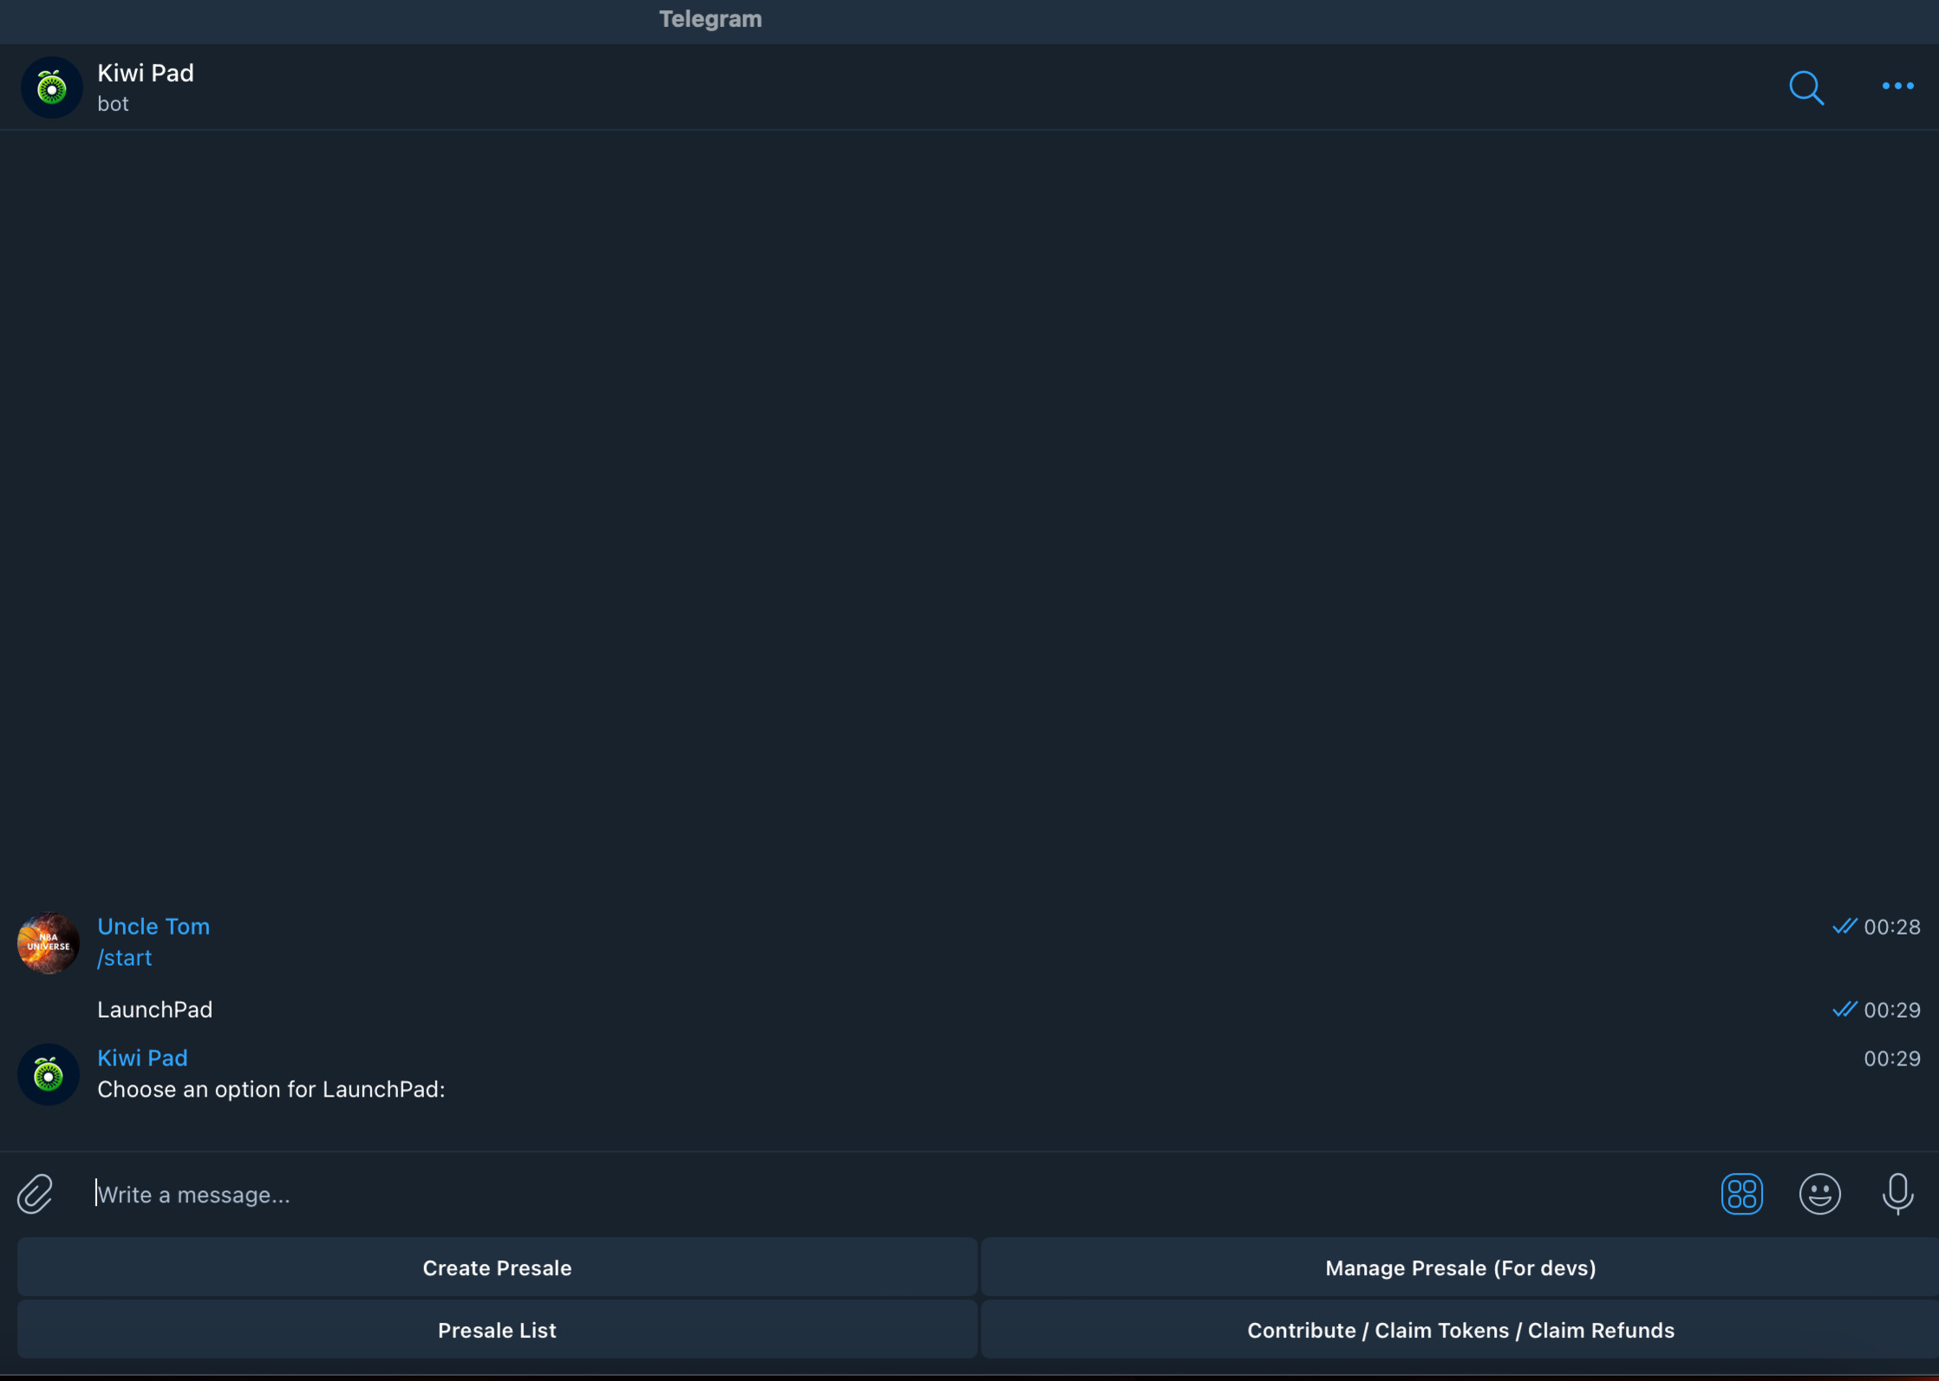Click the Kiwi Pad header avatar
The height and width of the screenshot is (1381, 1939).
[x=51, y=88]
